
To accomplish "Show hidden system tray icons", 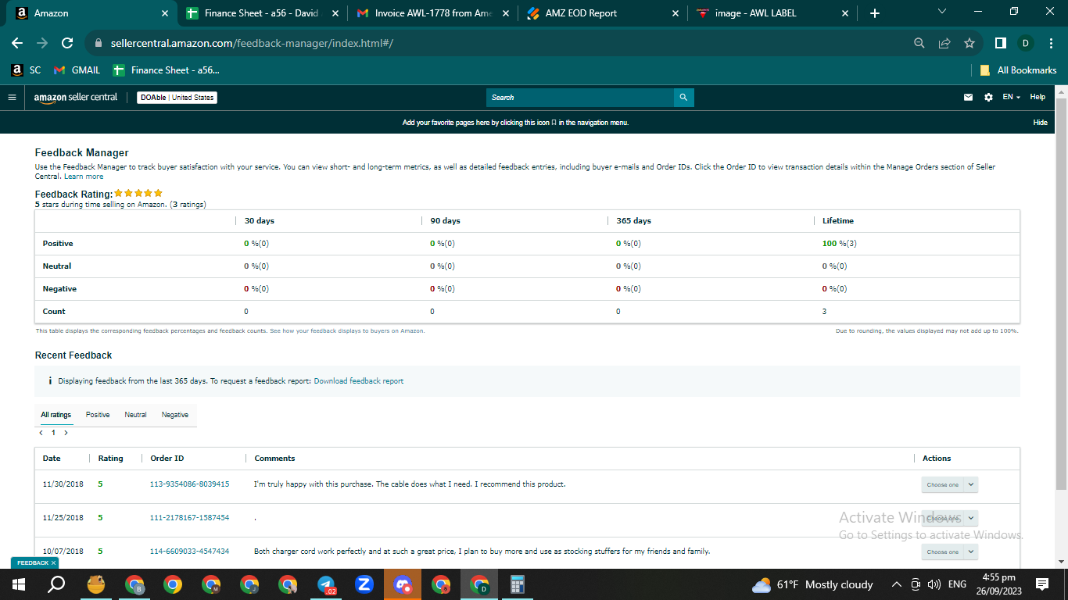I will tap(897, 584).
